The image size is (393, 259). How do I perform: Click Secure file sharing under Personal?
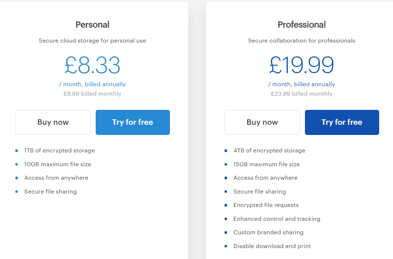[50, 192]
